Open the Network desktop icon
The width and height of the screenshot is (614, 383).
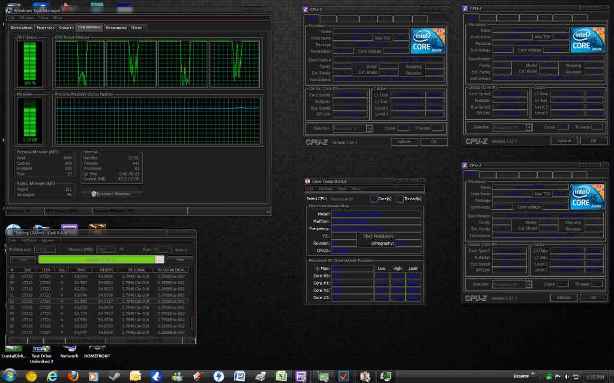coord(69,351)
